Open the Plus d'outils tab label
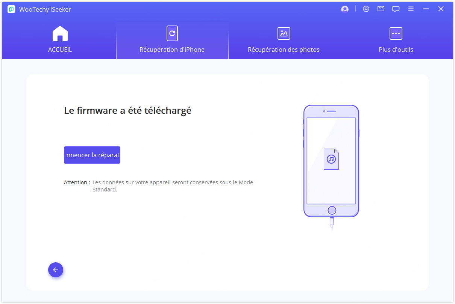This screenshot has height=304, width=455. pyautogui.click(x=396, y=50)
